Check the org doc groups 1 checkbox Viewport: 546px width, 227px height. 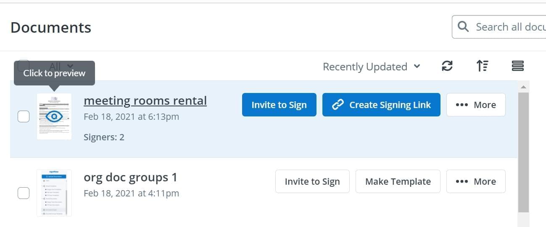click(x=24, y=193)
